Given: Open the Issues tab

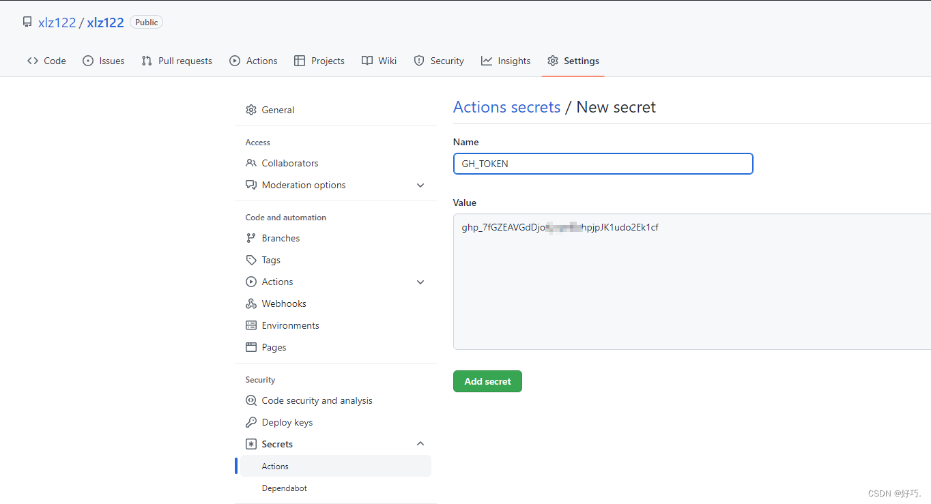Looking at the screenshot, I should click(103, 61).
